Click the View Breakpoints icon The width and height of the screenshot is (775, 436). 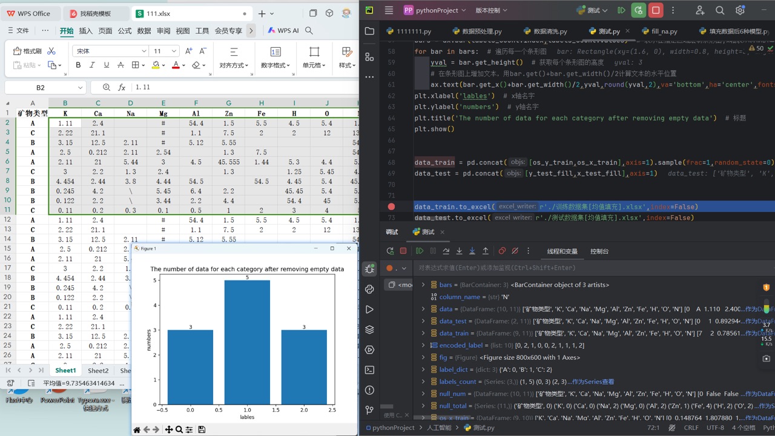502,251
